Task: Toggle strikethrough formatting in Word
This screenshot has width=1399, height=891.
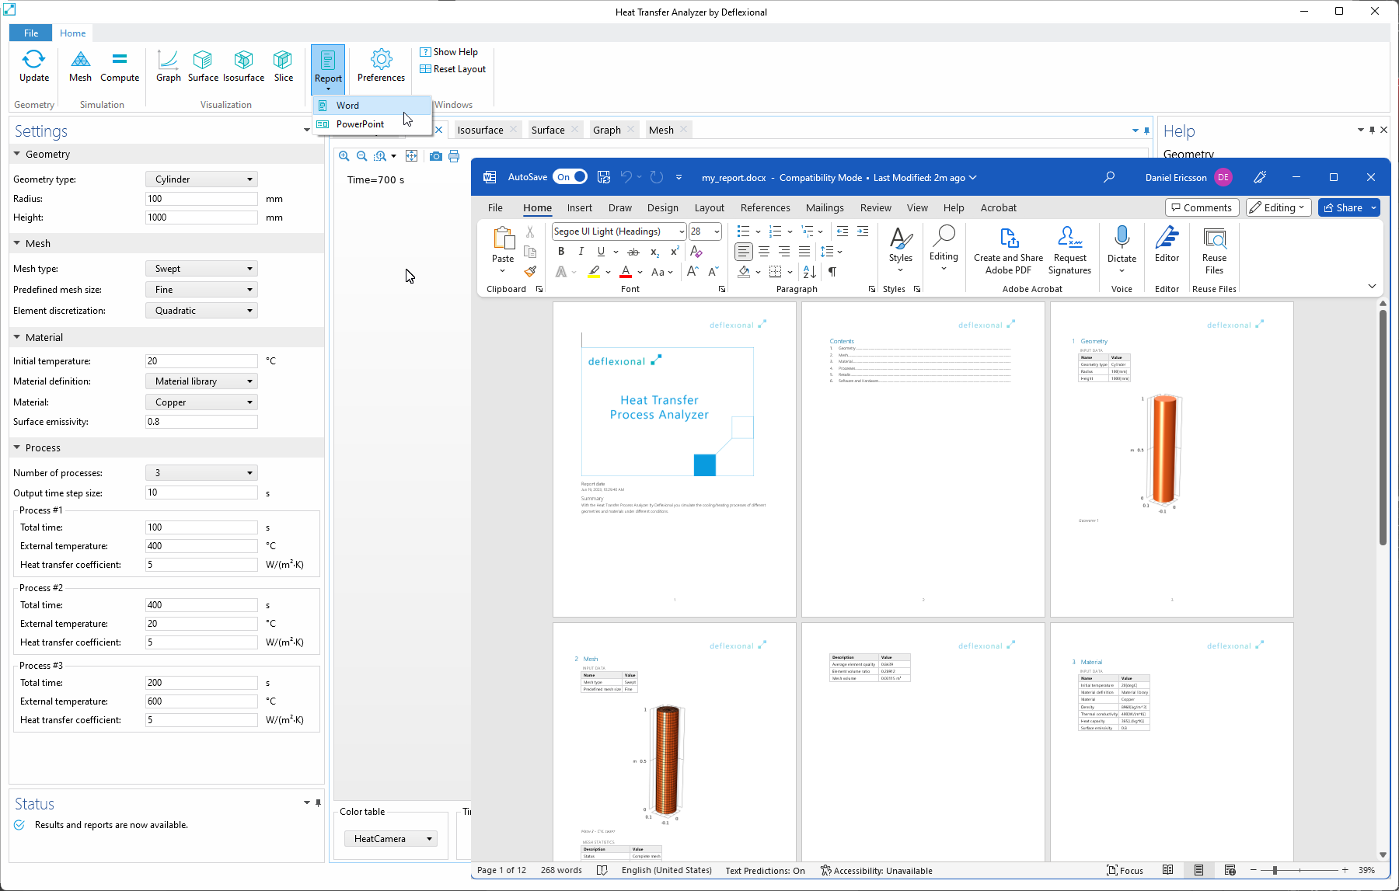Action: (633, 252)
